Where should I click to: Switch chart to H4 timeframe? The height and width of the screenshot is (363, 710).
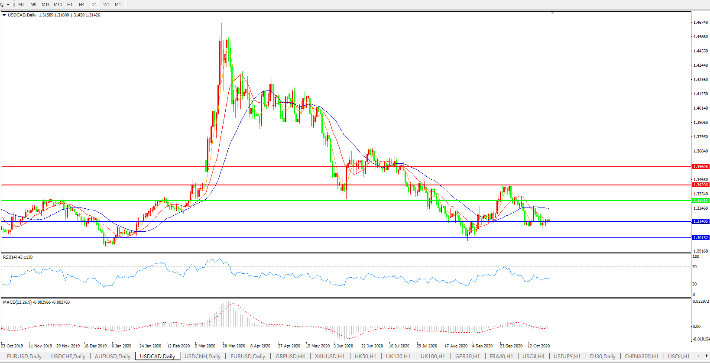(82, 5)
